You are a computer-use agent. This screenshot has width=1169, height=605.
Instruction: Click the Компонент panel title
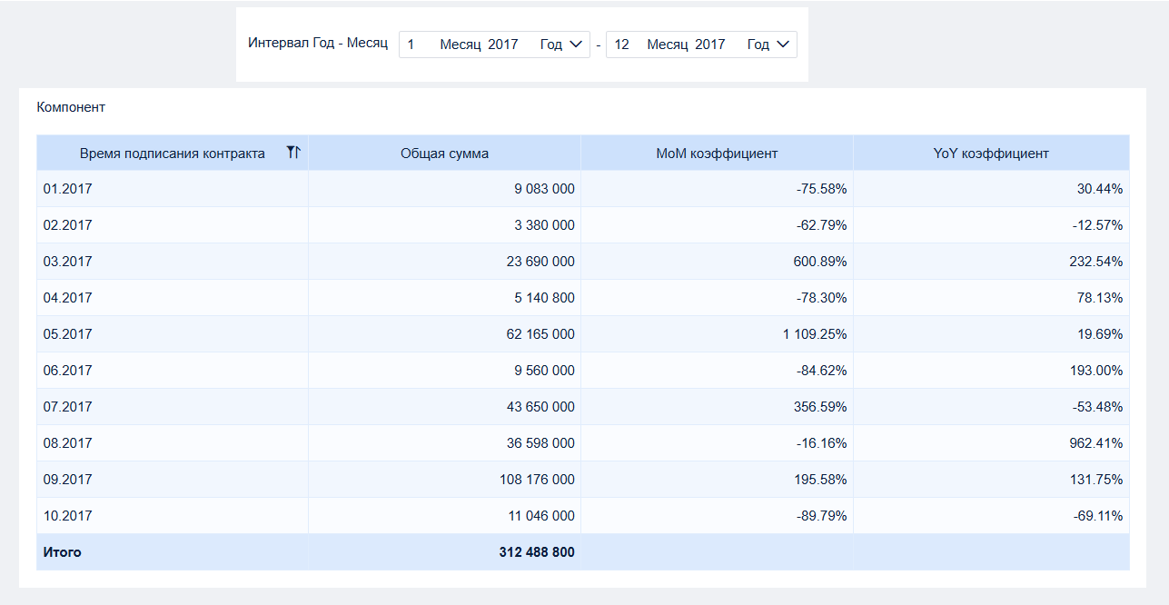pyautogui.click(x=71, y=107)
